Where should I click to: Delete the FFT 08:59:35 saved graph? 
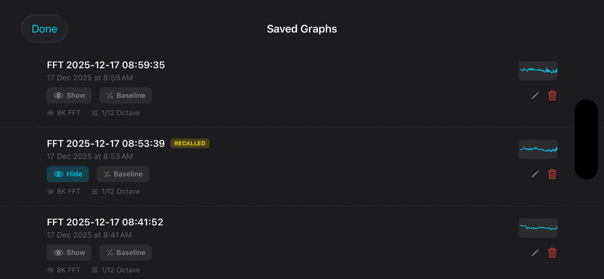coord(552,96)
